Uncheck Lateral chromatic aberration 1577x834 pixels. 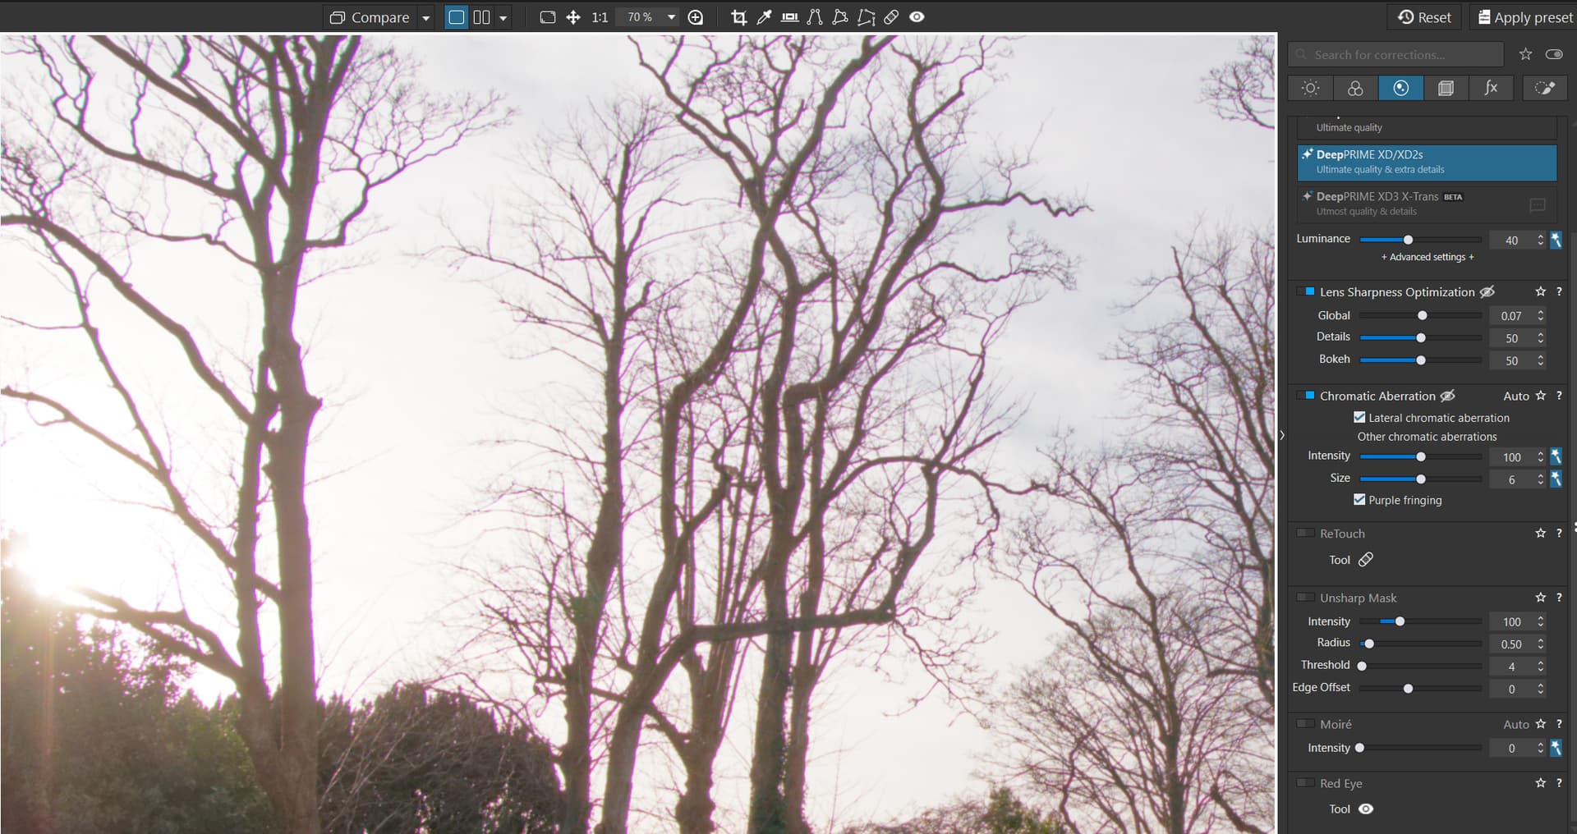pyautogui.click(x=1359, y=418)
